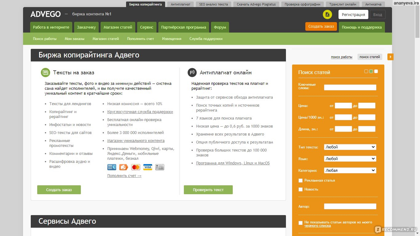
Task: Click the Webmoney payment icon
Action: tap(112, 167)
